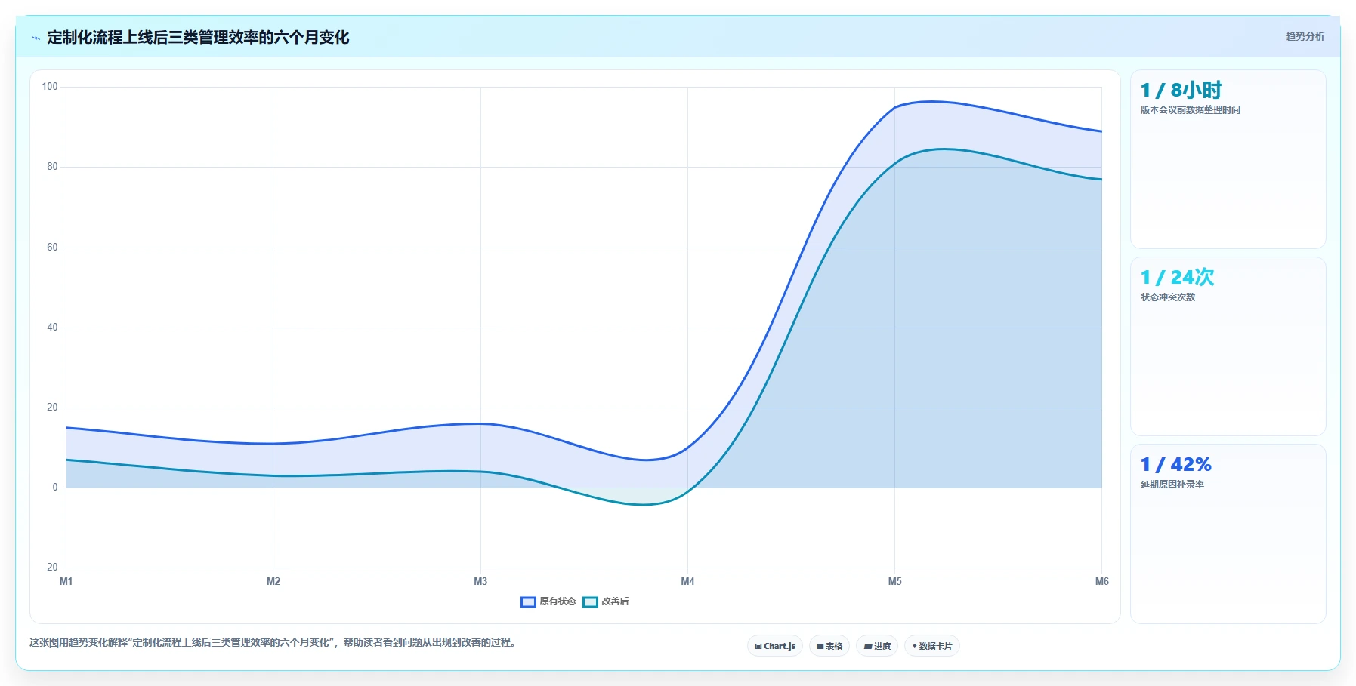Click the Chart.js tag chip
Viewport: 1356px width, 686px height.
(x=775, y=646)
